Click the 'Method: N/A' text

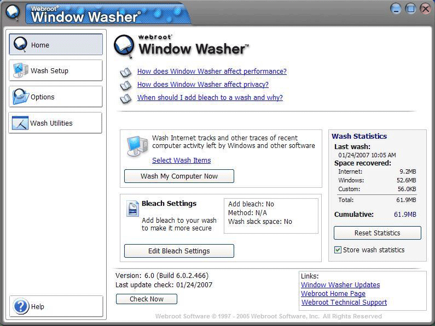pos(247,213)
